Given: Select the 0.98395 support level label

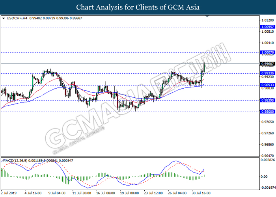Looking at the screenshot, I should click(267, 100).
